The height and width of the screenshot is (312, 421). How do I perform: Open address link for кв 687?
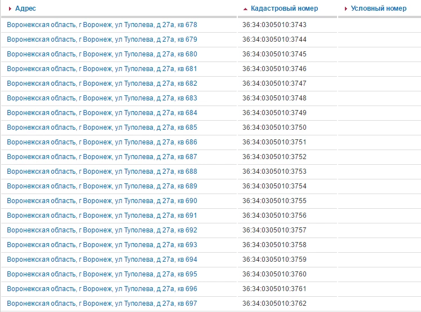coord(102,157)
